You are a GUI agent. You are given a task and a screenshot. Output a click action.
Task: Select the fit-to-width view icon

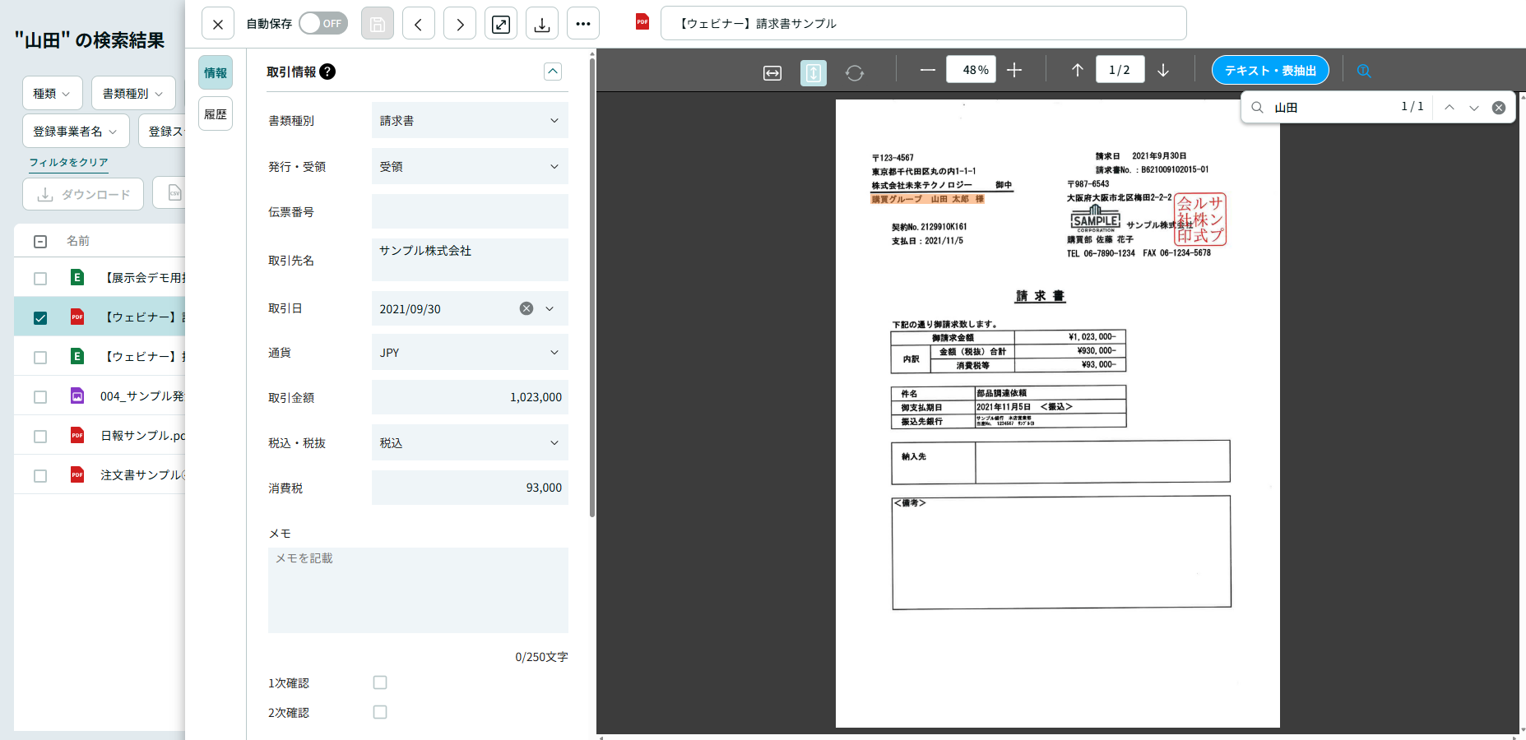[772, 69]
